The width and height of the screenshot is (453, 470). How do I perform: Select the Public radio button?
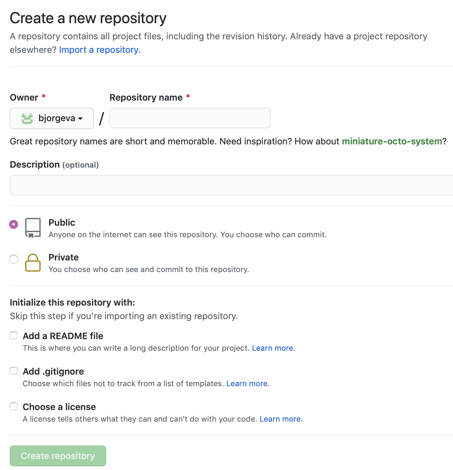(14, 224)
